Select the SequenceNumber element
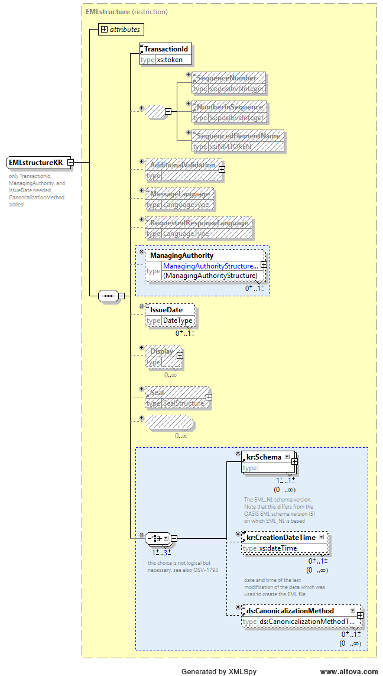Image resolution: width=383 pixels, height=676 pixels. point(228,83)
